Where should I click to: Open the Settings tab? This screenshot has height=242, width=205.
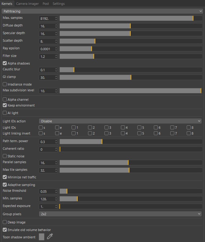pyautogui.click(x=58, y=4)
